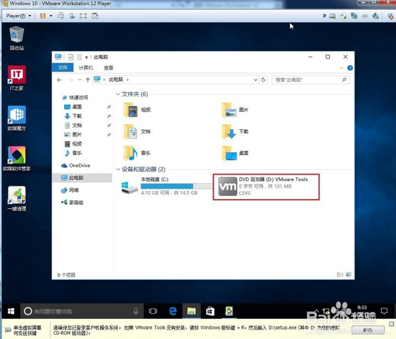Select 文档 in the navigation pane

(77, 125)
